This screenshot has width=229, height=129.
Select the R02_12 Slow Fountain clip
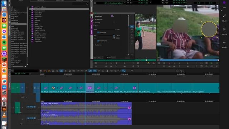[x=164, y=88]
